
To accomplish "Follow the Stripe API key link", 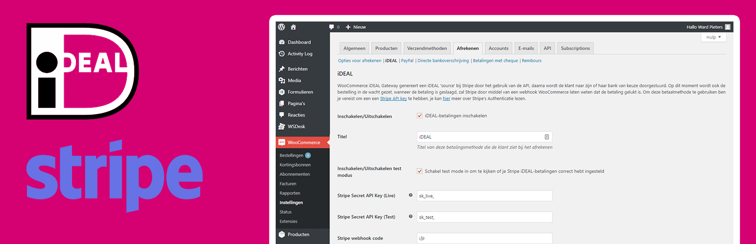I will [x=393, y=98].
